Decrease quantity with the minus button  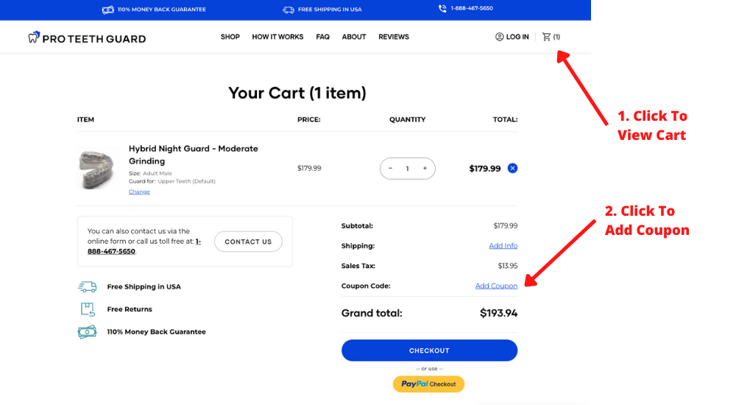click(390, 169)
